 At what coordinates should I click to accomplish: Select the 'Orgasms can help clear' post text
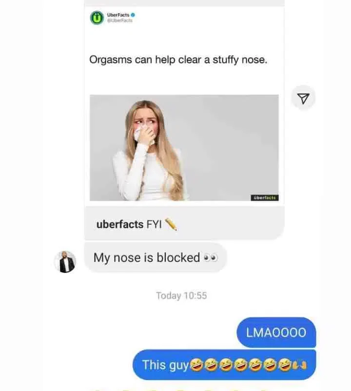click(178, 60)
